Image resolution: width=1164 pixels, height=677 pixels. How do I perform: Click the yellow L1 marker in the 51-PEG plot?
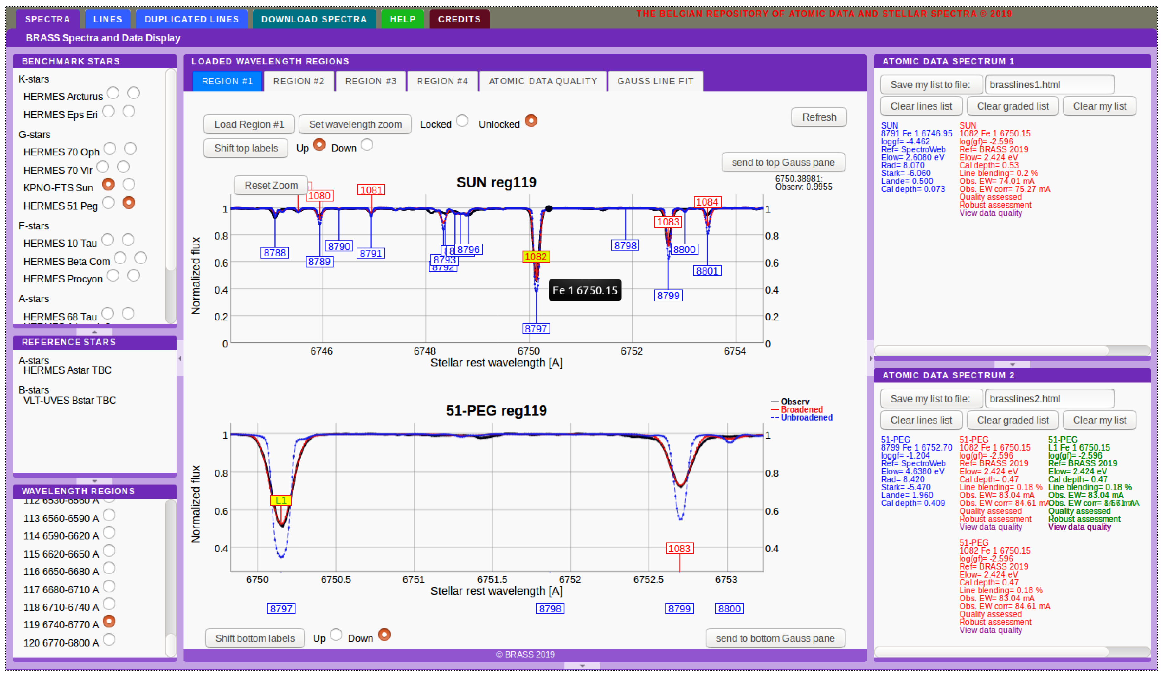point(280,500)
